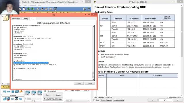Image resolution: width=184 pixels, height=103 pixels.
Task: Click Toggle PDU List Window button
Action: coord(53,99)
